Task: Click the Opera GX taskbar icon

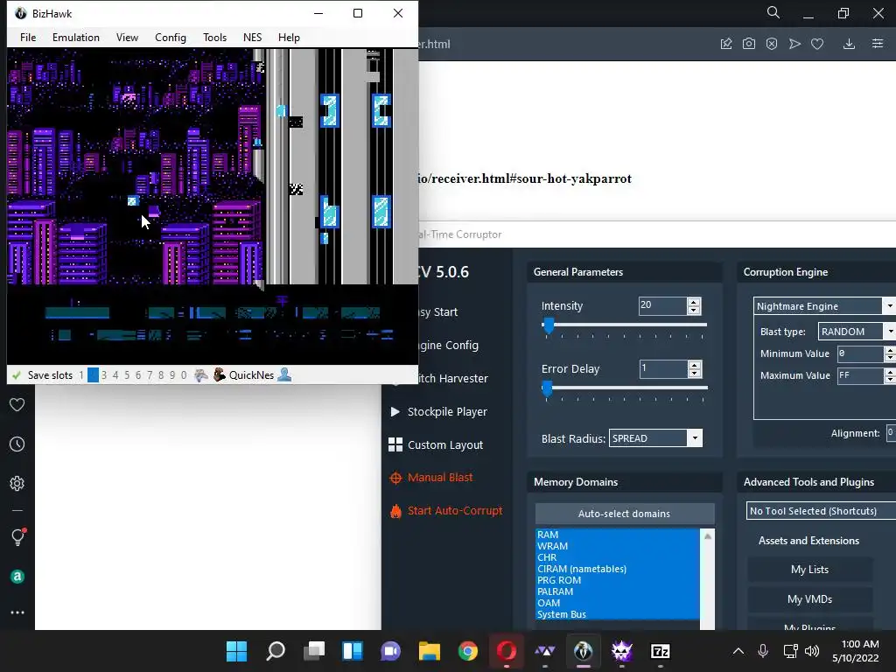Action: pyautogui.click(x=507, y=651)
